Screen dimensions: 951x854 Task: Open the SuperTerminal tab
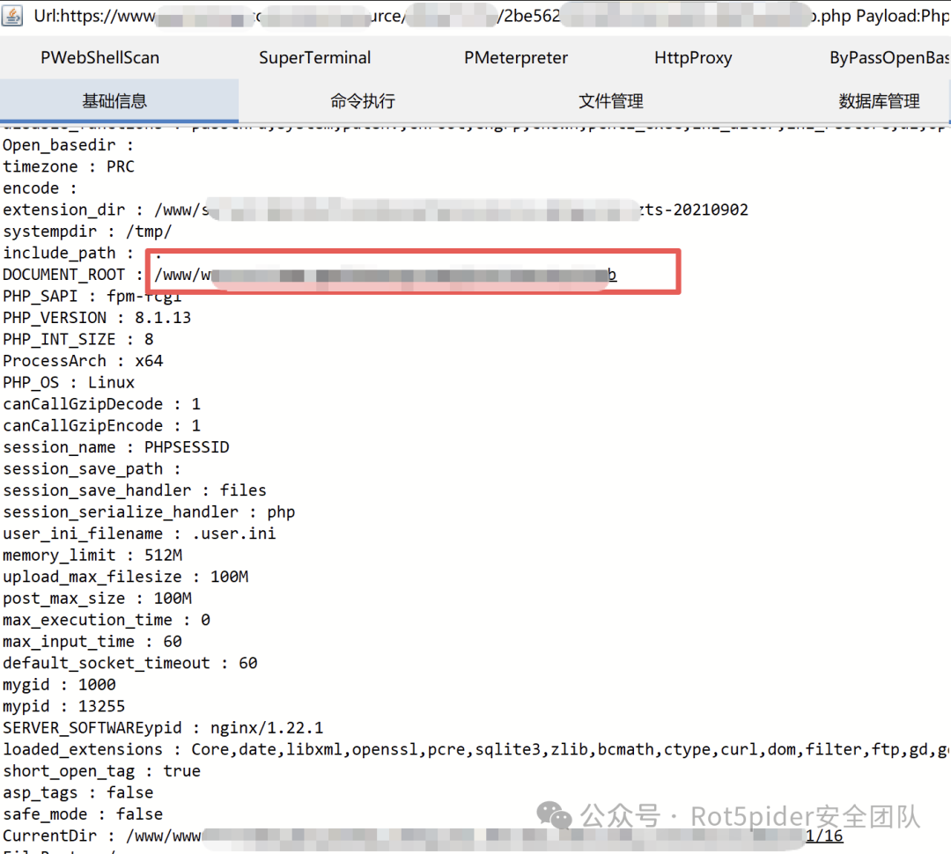314,57
